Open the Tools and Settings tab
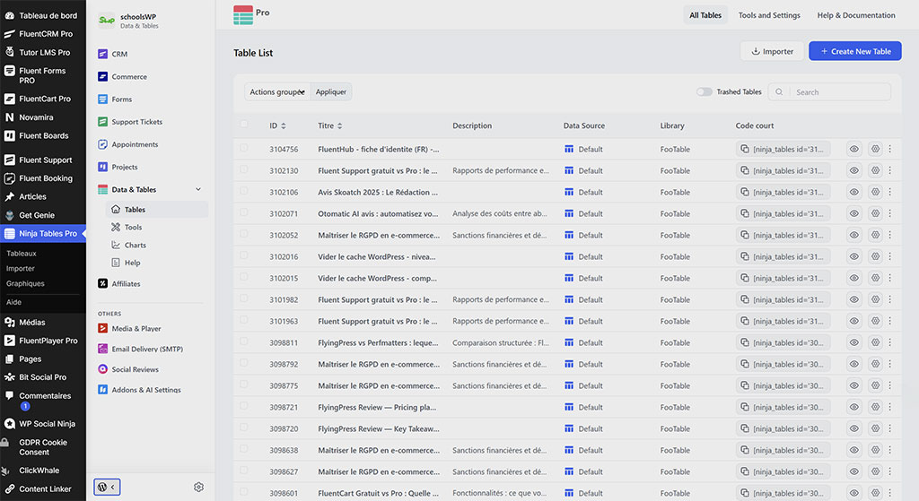This screenshot has height=501, width=919. click(x=769, y=15)
